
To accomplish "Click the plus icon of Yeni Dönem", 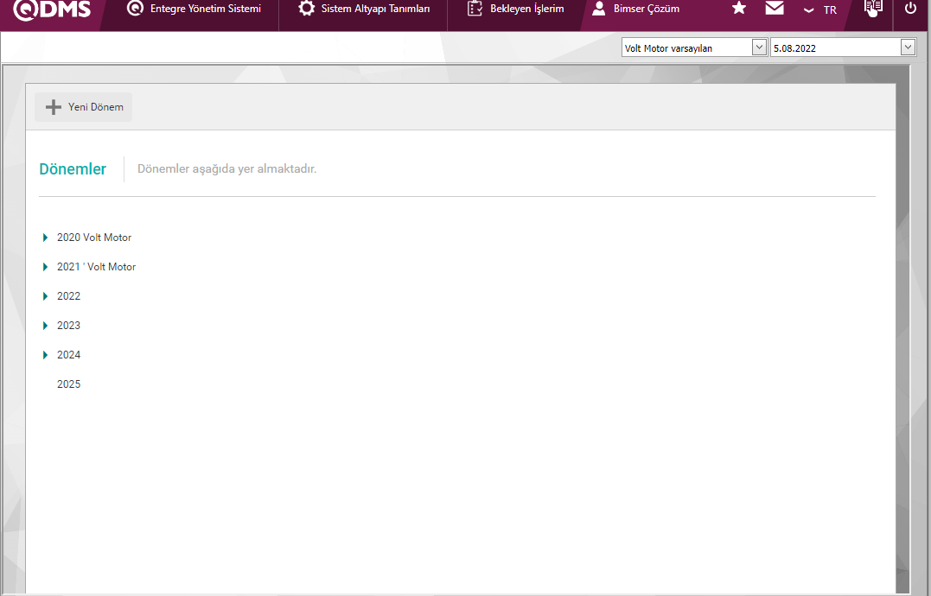I will (54, 107).
